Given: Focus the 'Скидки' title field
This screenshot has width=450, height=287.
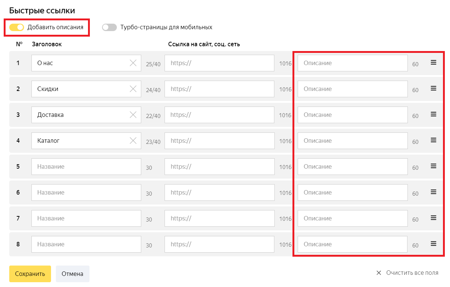Looking at the screenshot, I should 86,89.
